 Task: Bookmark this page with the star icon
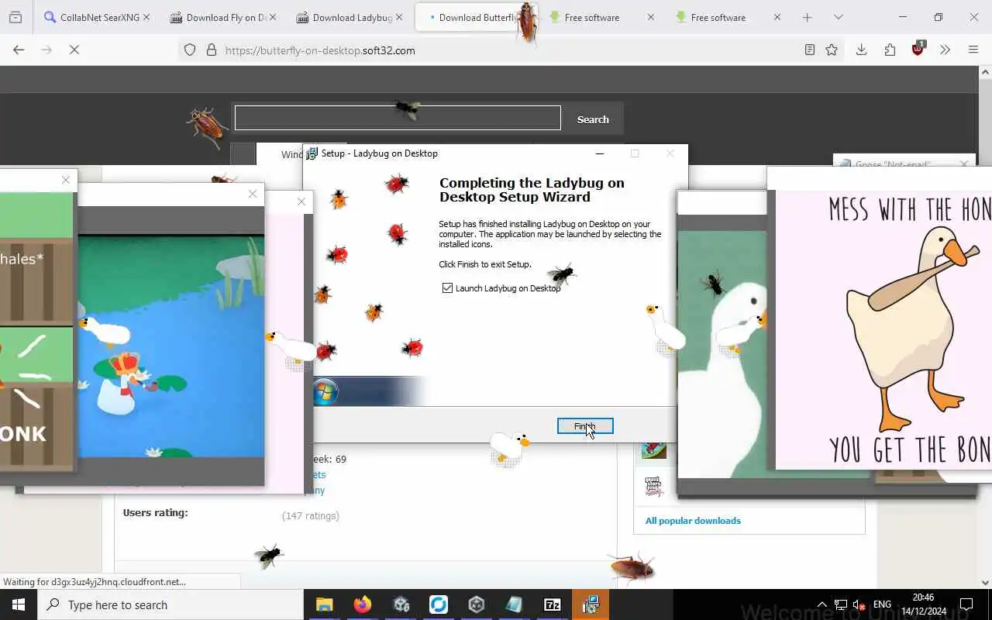click(x=832, y=50)
